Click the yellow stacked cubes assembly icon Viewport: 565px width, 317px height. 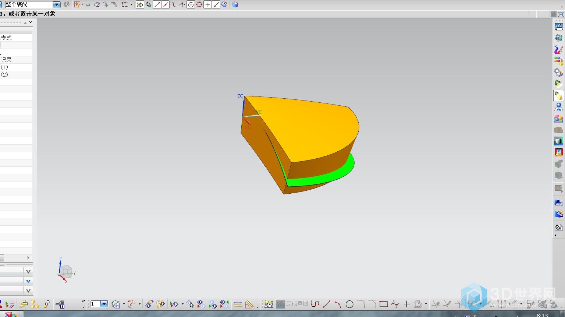click(35, 304)
